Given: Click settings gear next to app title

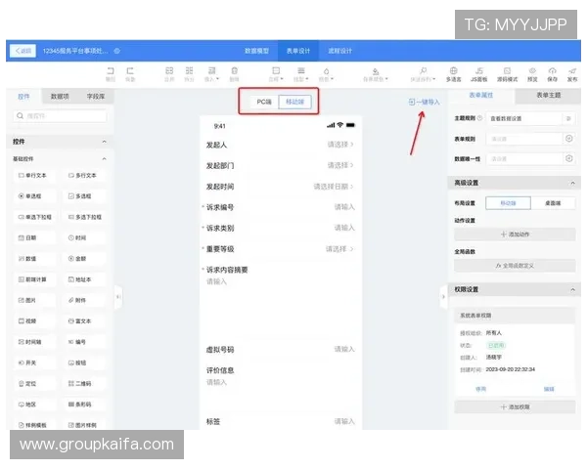Looking at the screenshot, I should coord(116,51).
